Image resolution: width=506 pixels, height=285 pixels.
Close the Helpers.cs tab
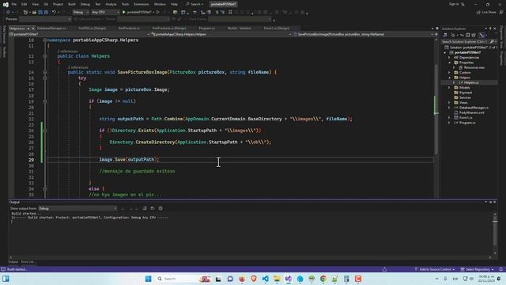(33, 28)
